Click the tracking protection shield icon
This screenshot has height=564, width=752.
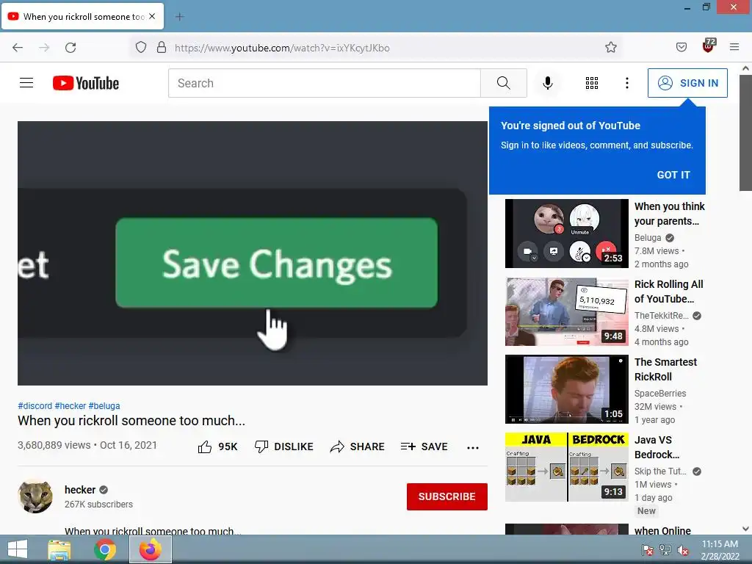pos(140,48)
